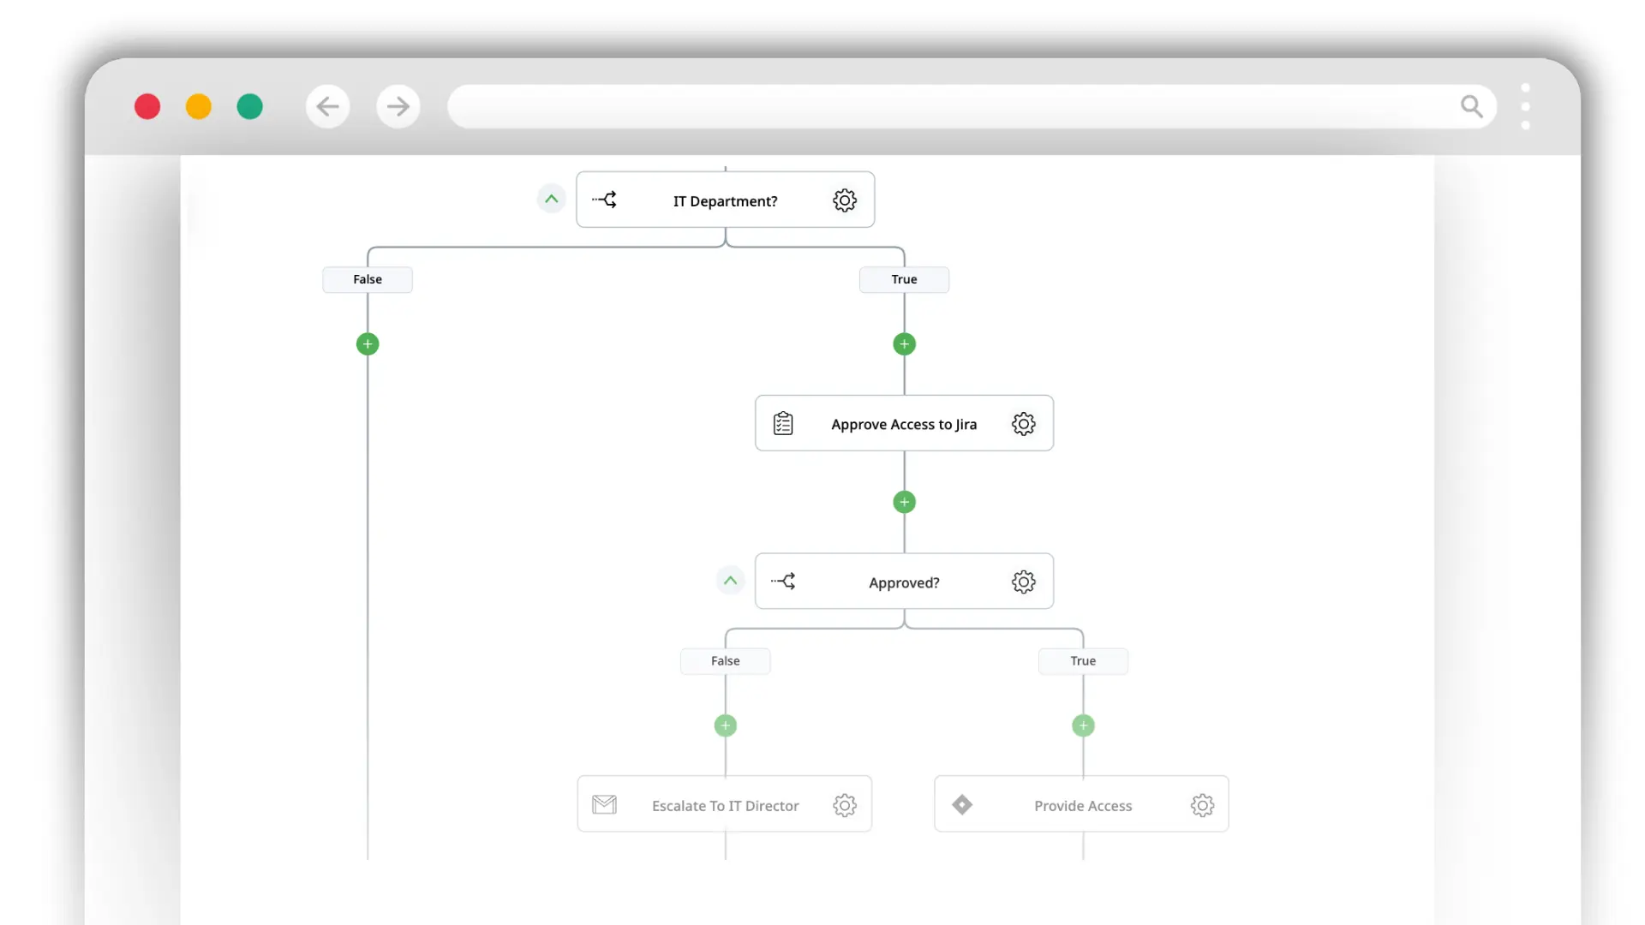Click clipboard icon on Approve Access to Jira

pyautogui.click(x=783, y=424)
